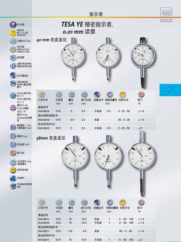Click order code 01412011
The width and height of the screenshot is (181, 242).
(44, 219)
